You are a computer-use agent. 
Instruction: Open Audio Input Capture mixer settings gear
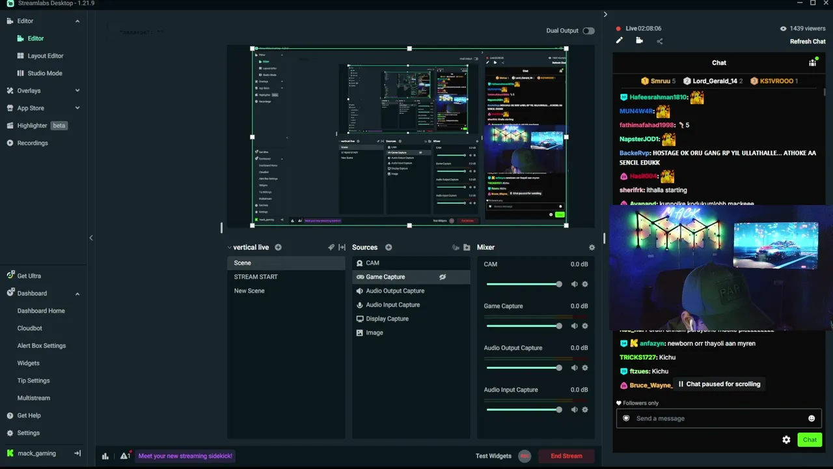coord(585,410)
